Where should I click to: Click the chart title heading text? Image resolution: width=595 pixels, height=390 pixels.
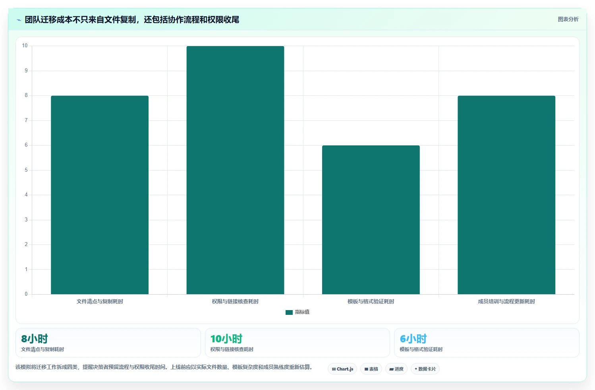tap(132, 20)
